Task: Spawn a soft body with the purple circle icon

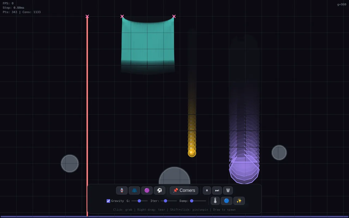Action: [147, 190]
